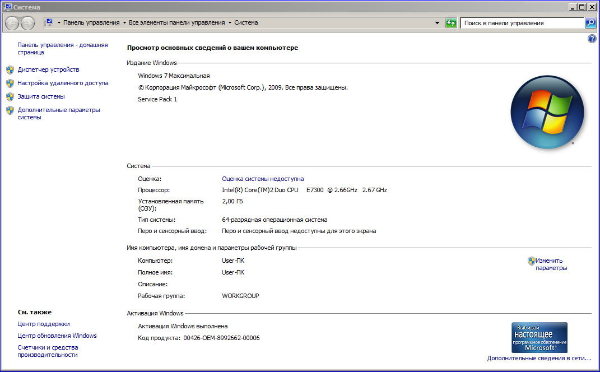Screen dimensions: 600x372
Task: Open Панель управления - домашняя страница link
Action: (x=62, y=49)
